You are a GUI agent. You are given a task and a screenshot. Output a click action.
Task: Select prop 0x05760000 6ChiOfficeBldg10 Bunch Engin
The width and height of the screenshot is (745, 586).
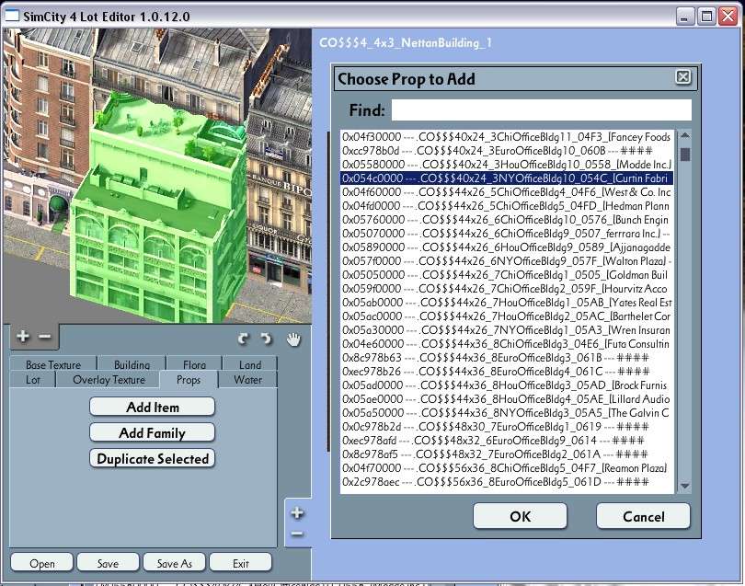tap(507, 220)
